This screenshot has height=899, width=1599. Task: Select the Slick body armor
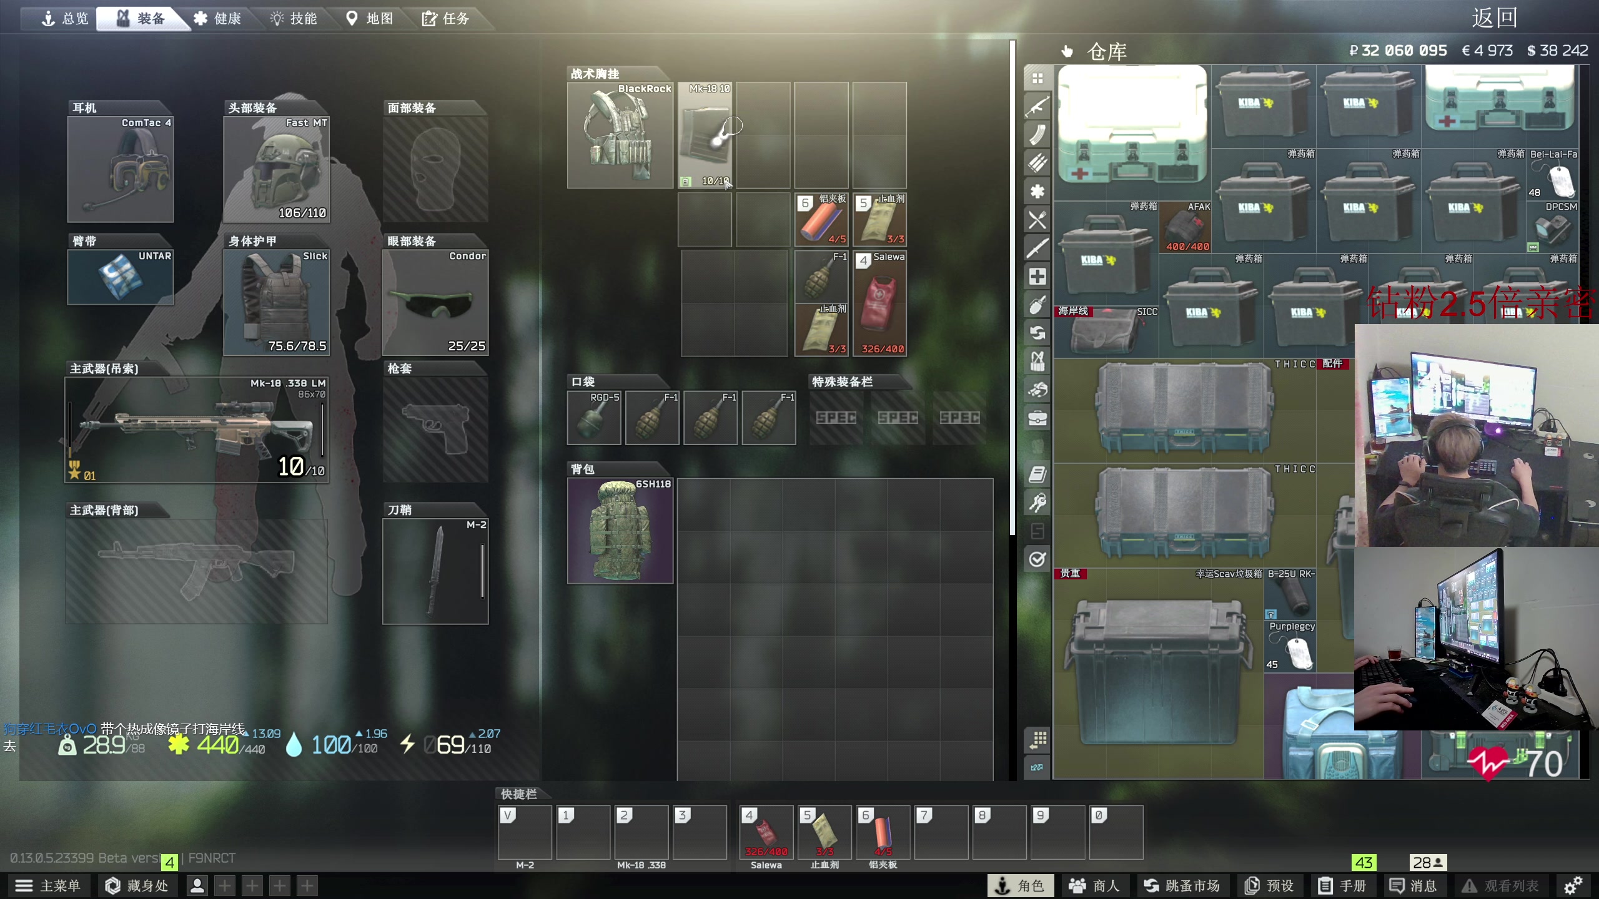click(x=277, y=303)
